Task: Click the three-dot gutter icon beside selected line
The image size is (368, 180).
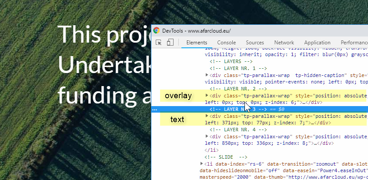Action: coord(154,110)
